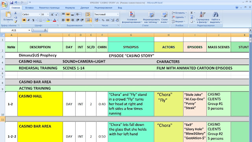This screenshot has height=142, width=252.
Task: Select row 11 header
Action: 2,119
